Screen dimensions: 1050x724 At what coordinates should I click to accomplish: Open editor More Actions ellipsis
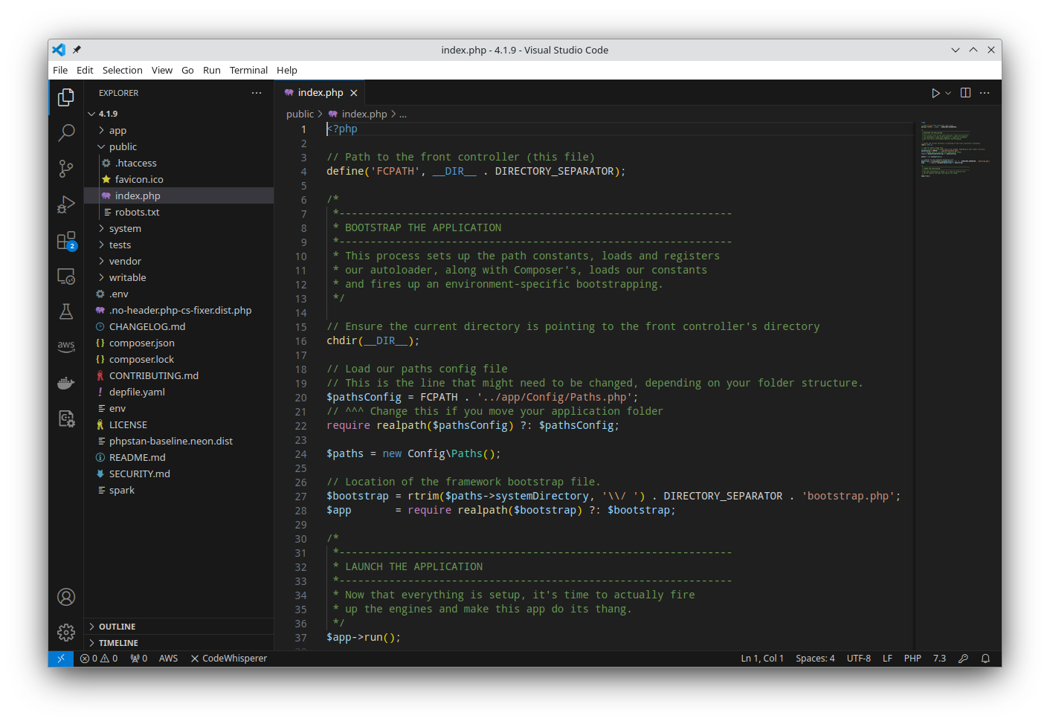[x=985, y=93]
